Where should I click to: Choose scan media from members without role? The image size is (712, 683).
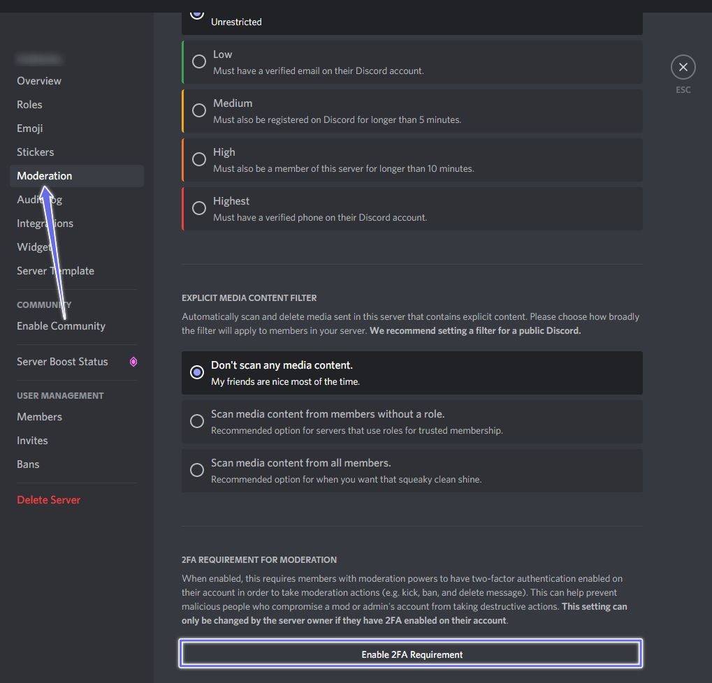point(197,421)
